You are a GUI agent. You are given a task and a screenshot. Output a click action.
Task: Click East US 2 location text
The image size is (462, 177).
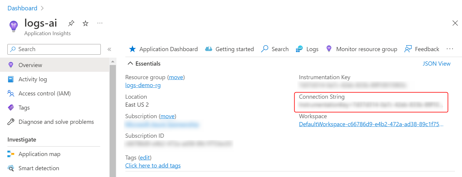[137, 105]
